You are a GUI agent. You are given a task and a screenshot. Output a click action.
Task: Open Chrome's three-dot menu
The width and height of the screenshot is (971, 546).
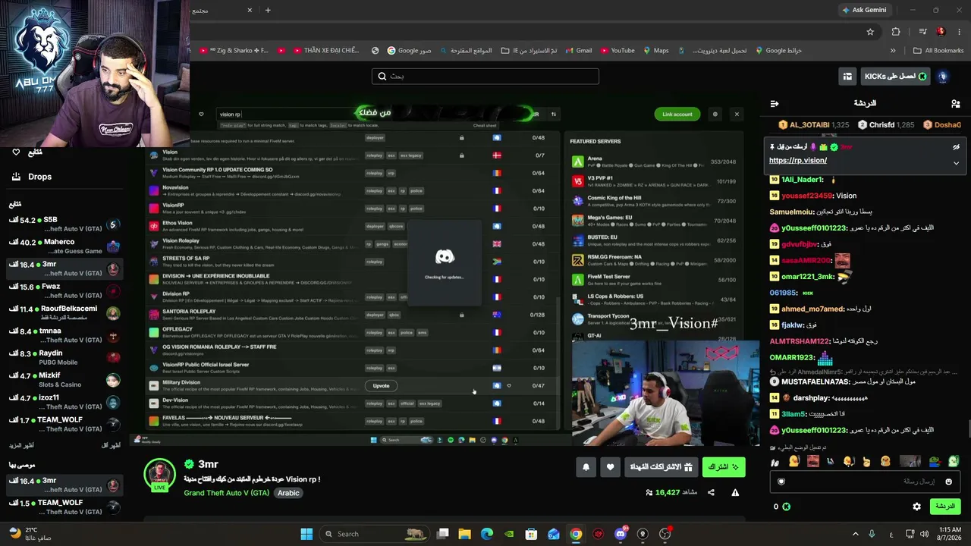click(958, 32)
